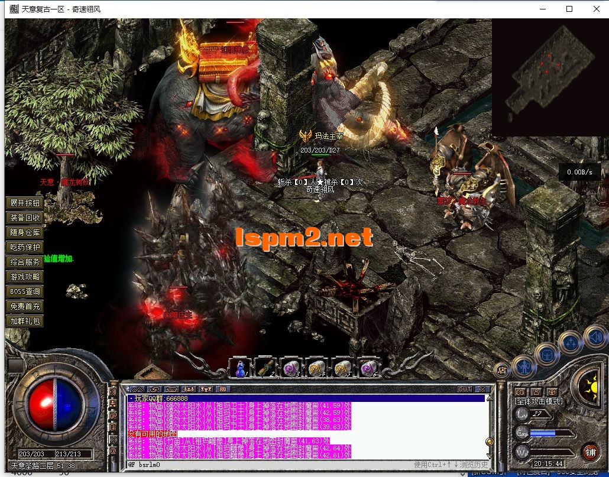Viewport: 609px width, 477px height.
Task: Use the blue potion in quick slot 1
Action: click(x=241, y=368)
